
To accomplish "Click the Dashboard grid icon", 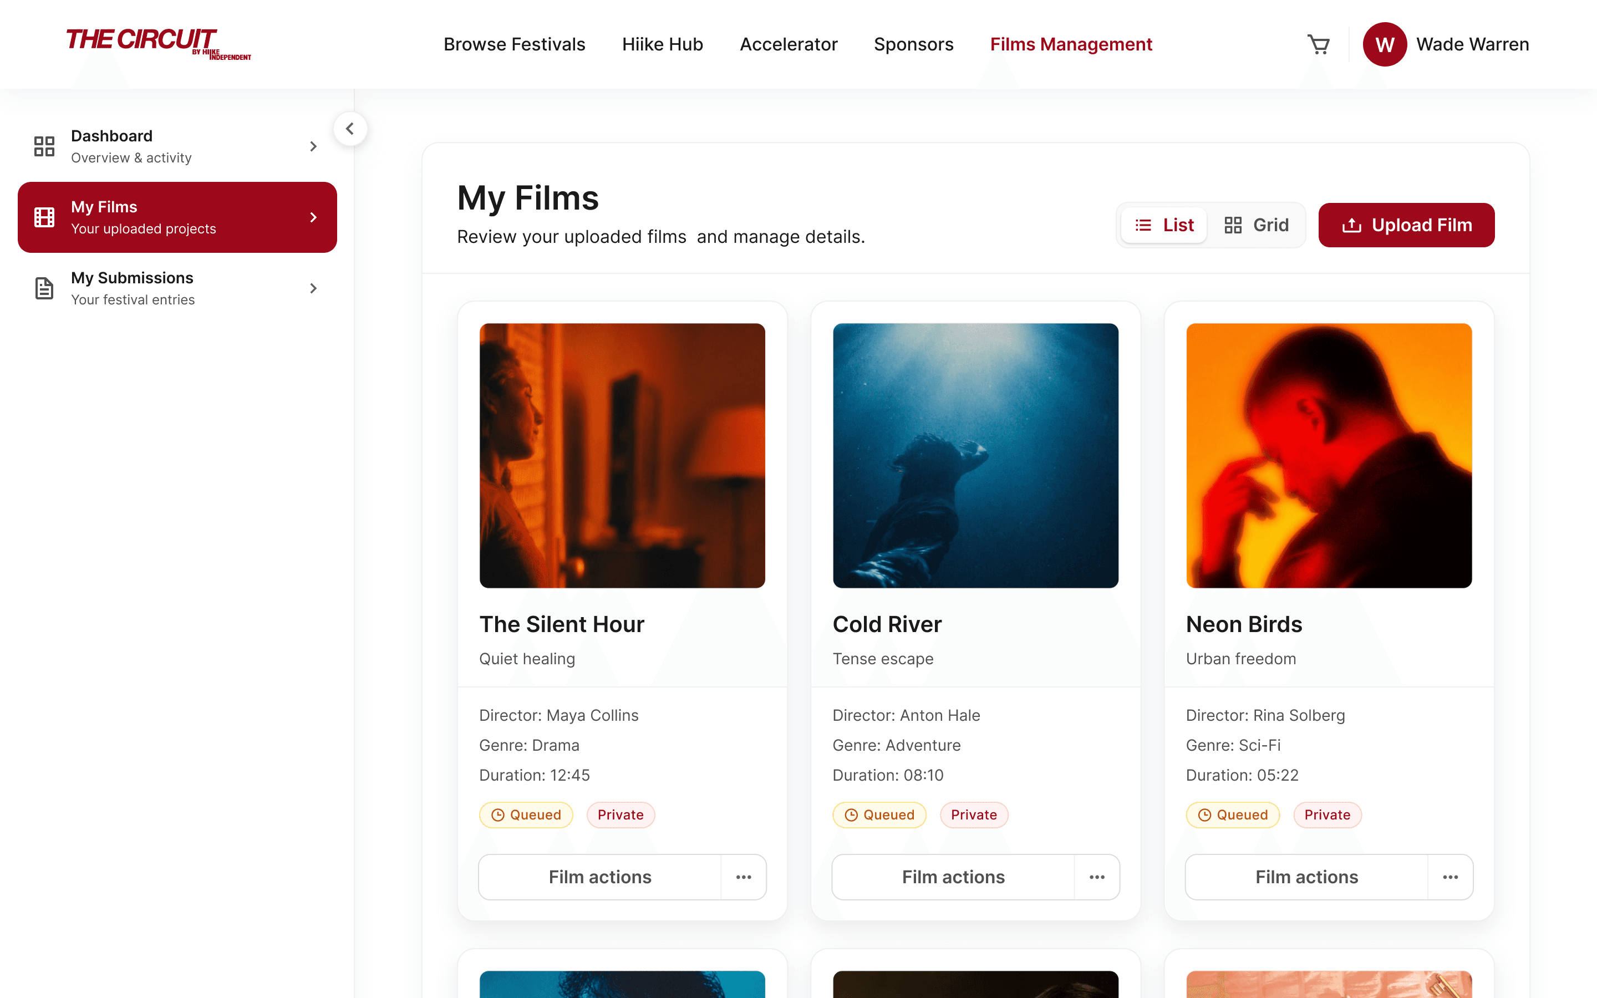I will point(44,146).
